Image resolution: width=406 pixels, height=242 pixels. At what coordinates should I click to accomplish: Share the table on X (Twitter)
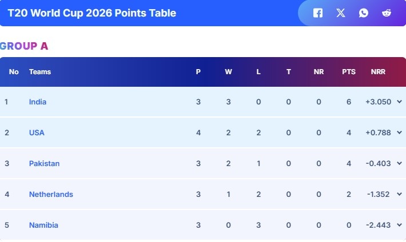(341, 13)
